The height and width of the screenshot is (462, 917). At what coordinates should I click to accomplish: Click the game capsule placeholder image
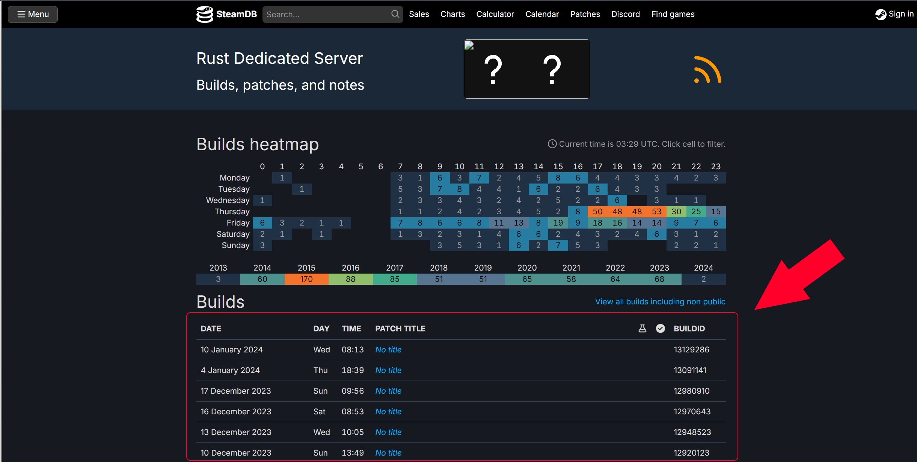526,69
